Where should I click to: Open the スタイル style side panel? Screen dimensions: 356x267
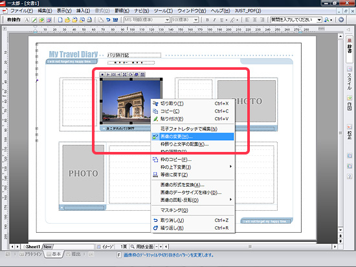coord(350,79)
